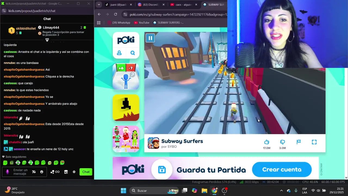Viewport: 348px width, 196px height.
Task: Click the Subway Surfers game icon
Action: pyautogui.click(x=153, y=143)
